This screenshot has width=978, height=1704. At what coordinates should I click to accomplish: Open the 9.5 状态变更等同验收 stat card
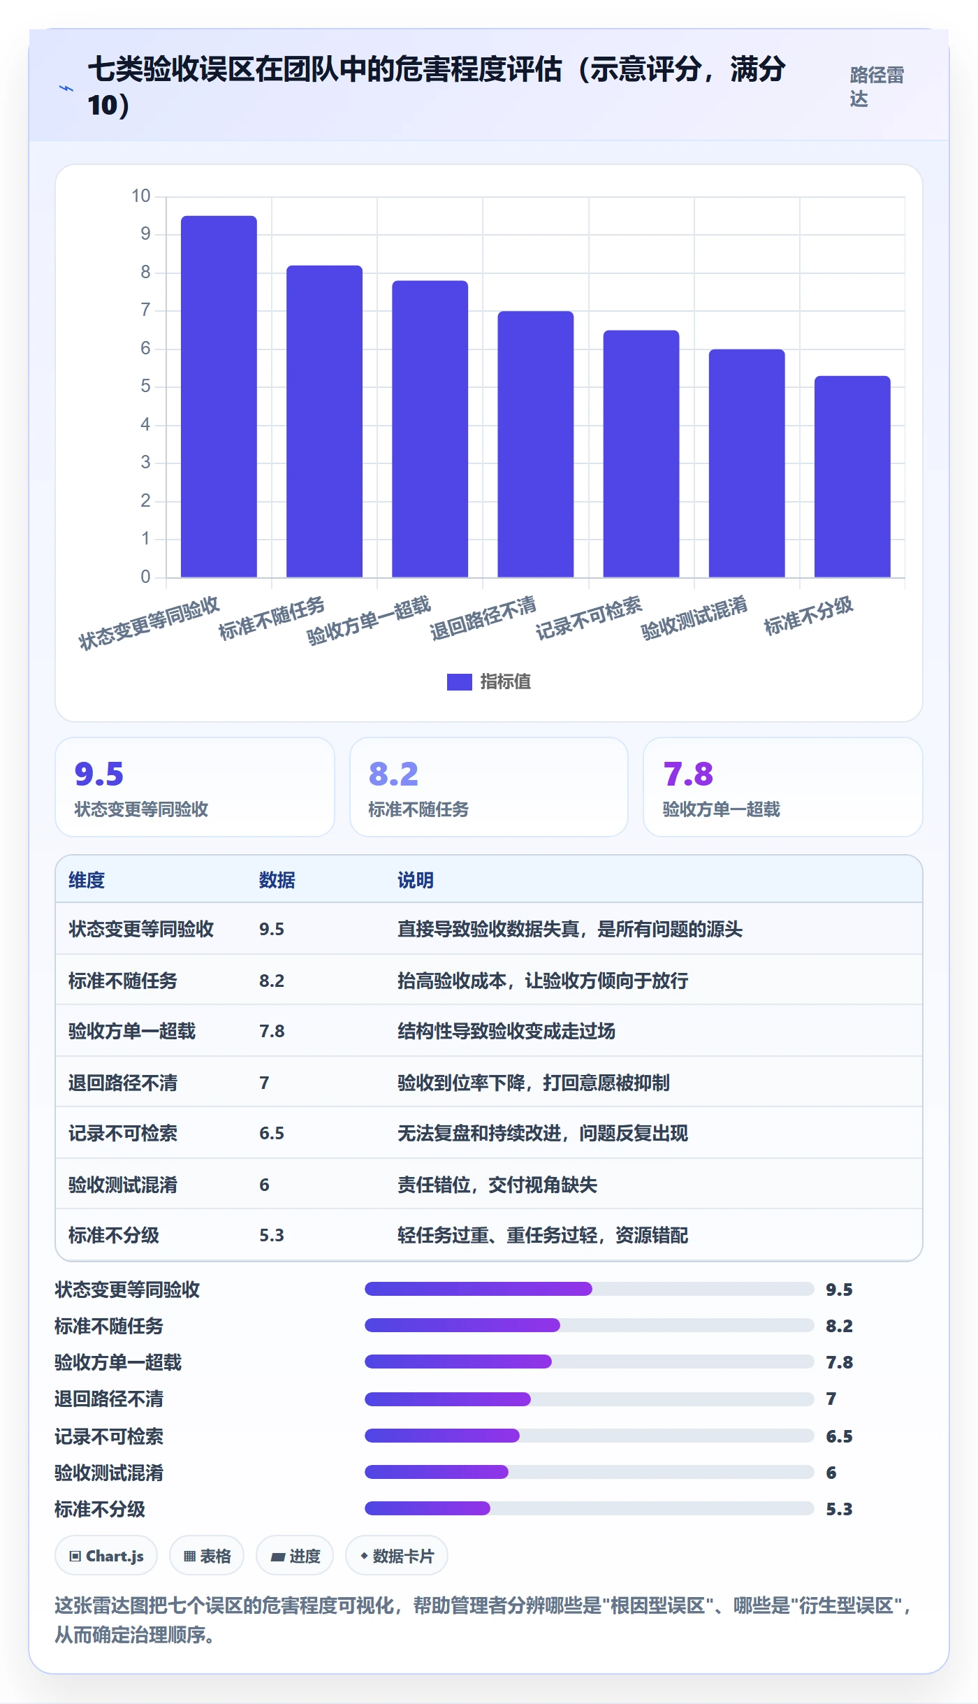click(195, 787)
